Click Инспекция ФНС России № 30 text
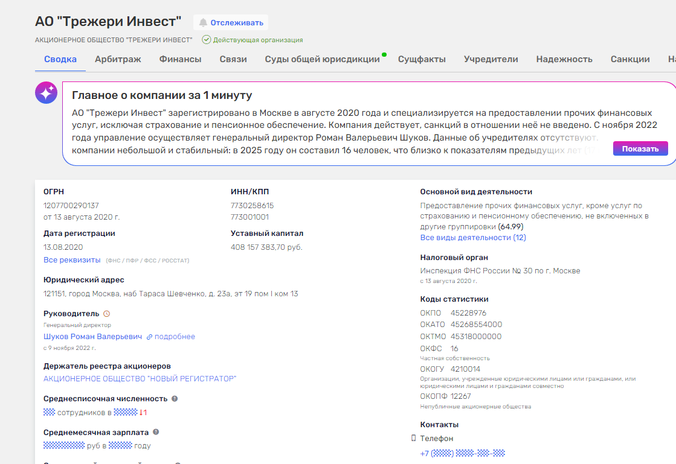 click(500, 271)
